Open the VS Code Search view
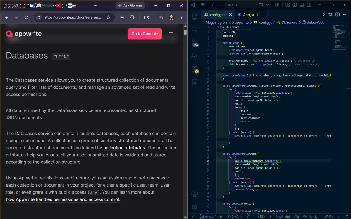 pos(194,29)
